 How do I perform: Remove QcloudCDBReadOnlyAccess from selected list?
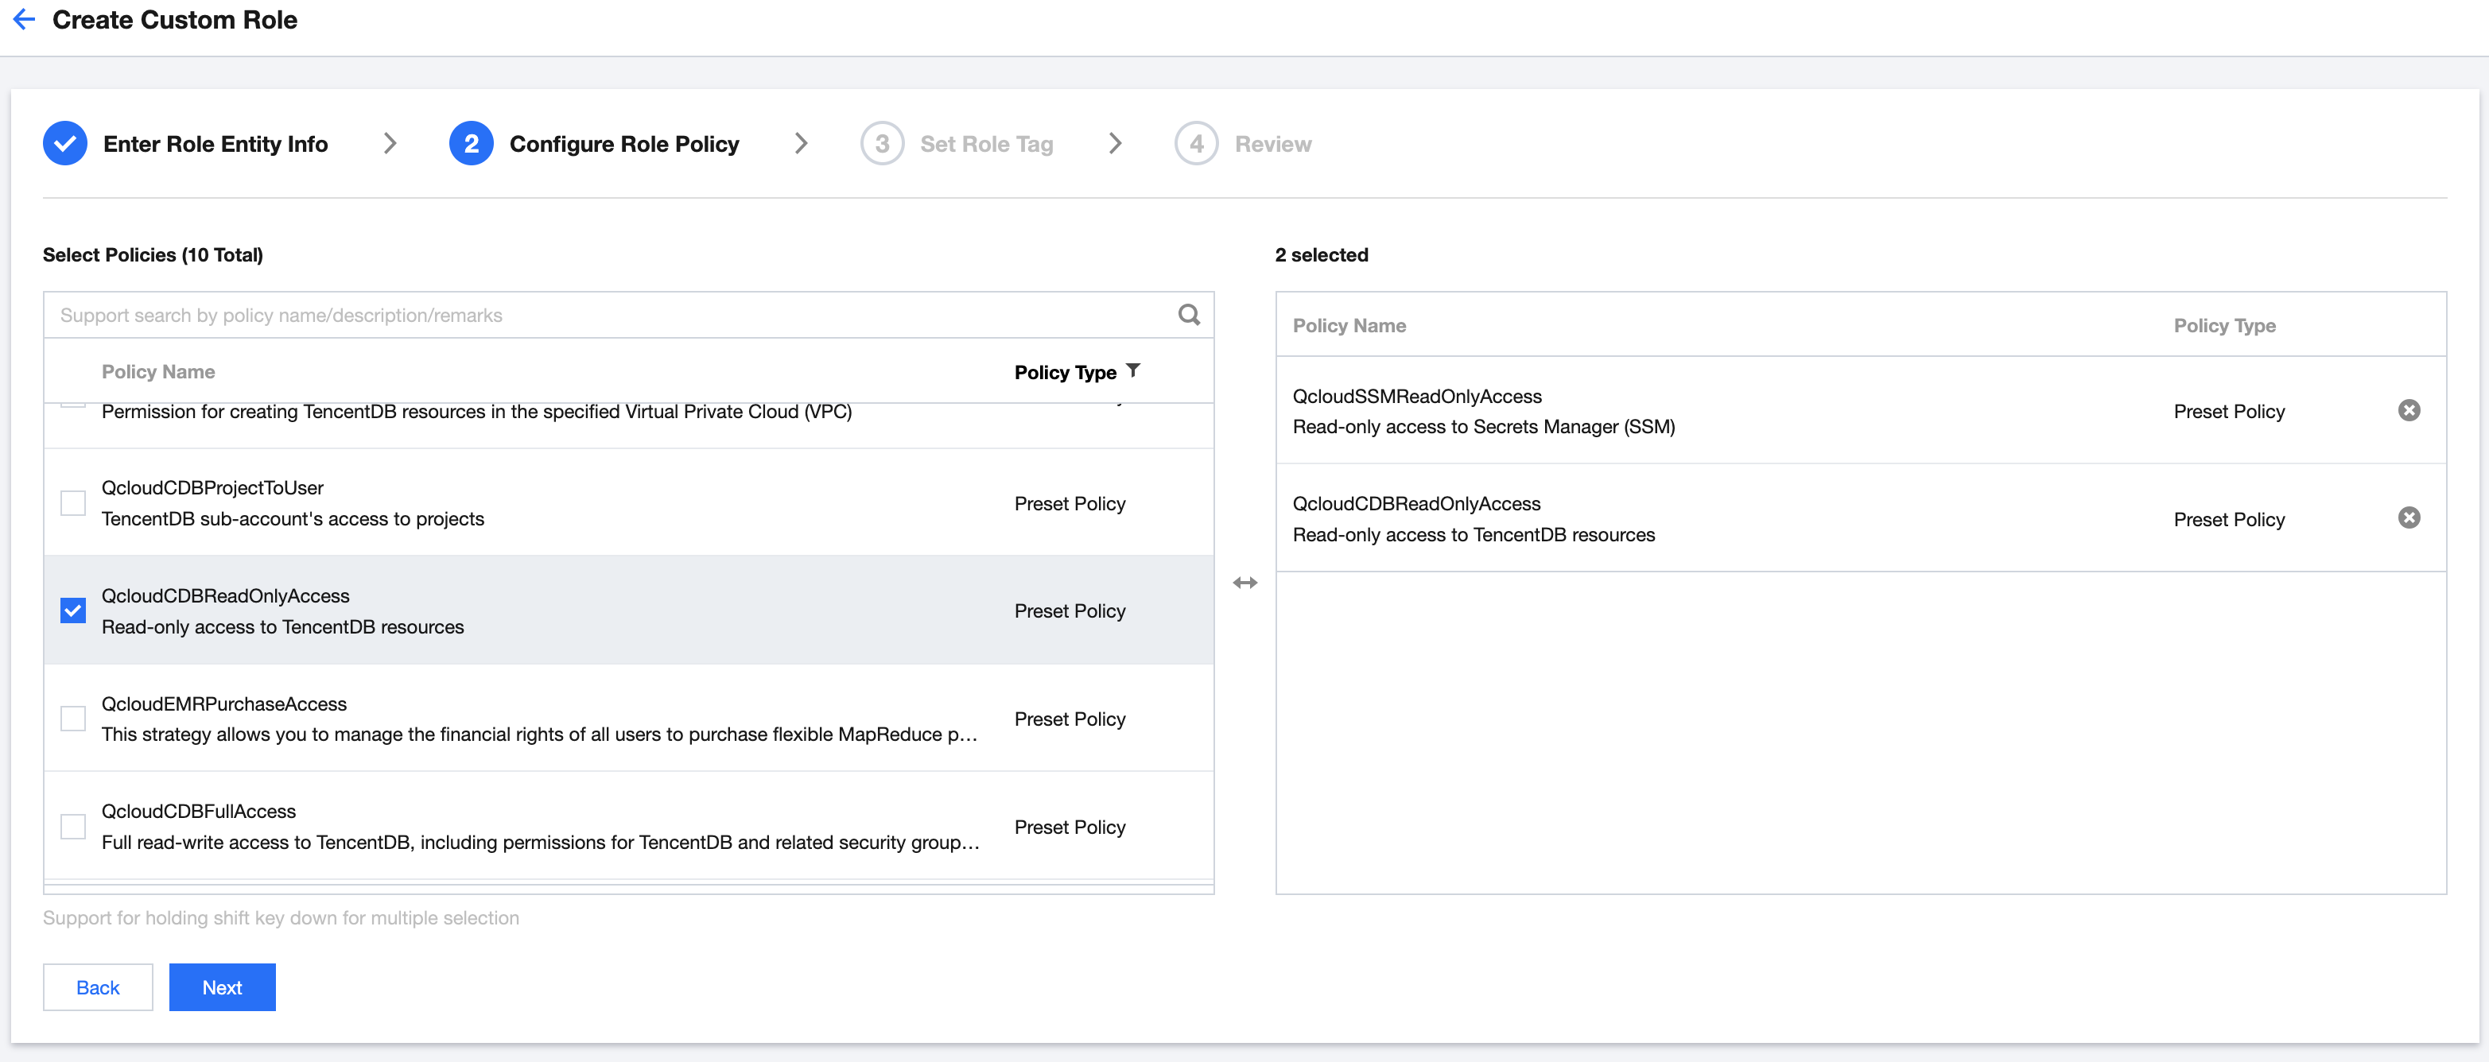(2408, 517)
